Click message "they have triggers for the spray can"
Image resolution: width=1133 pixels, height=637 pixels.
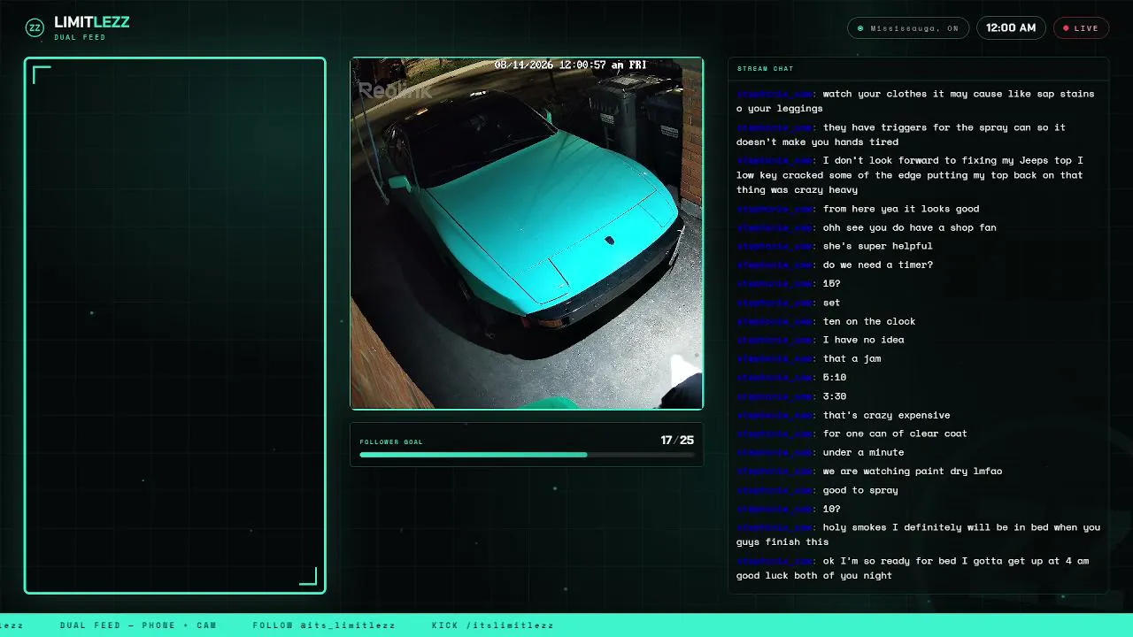(918, 134)
